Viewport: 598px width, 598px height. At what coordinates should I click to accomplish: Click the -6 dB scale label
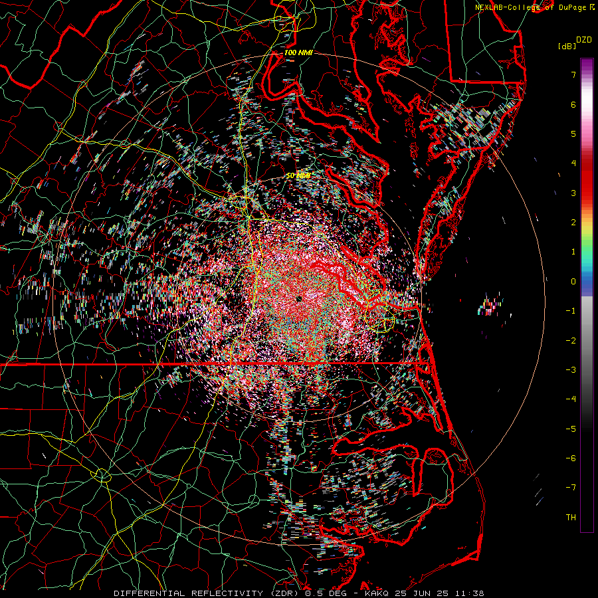pyautogui.click(x=571, y=458)
